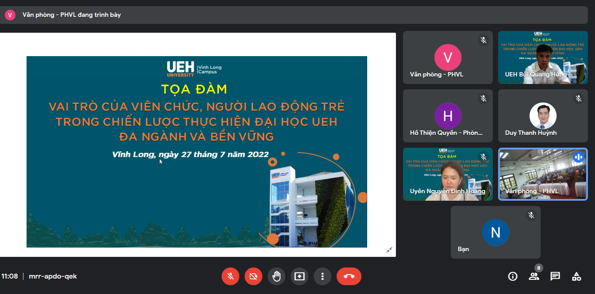The image size is (595, 294).
Task: Open meeting details info icon
Action: 513,276
